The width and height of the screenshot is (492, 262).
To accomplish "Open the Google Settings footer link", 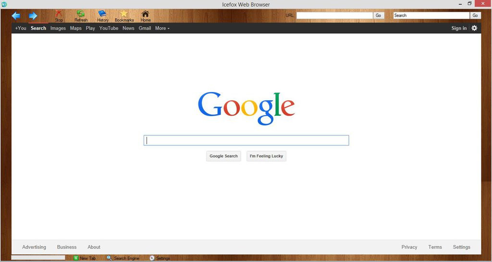I will tap(462, 247).
